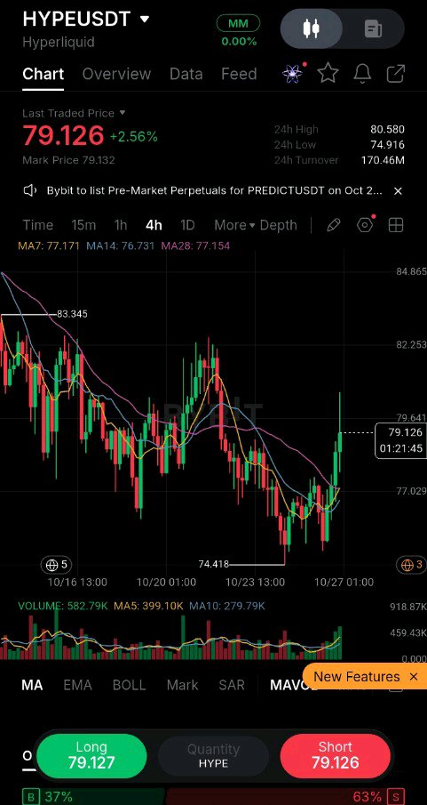Add HYPEUSDT to favorites with star icon
The width and height of the screenshot is (427, 805).
(x=328, y=74)
